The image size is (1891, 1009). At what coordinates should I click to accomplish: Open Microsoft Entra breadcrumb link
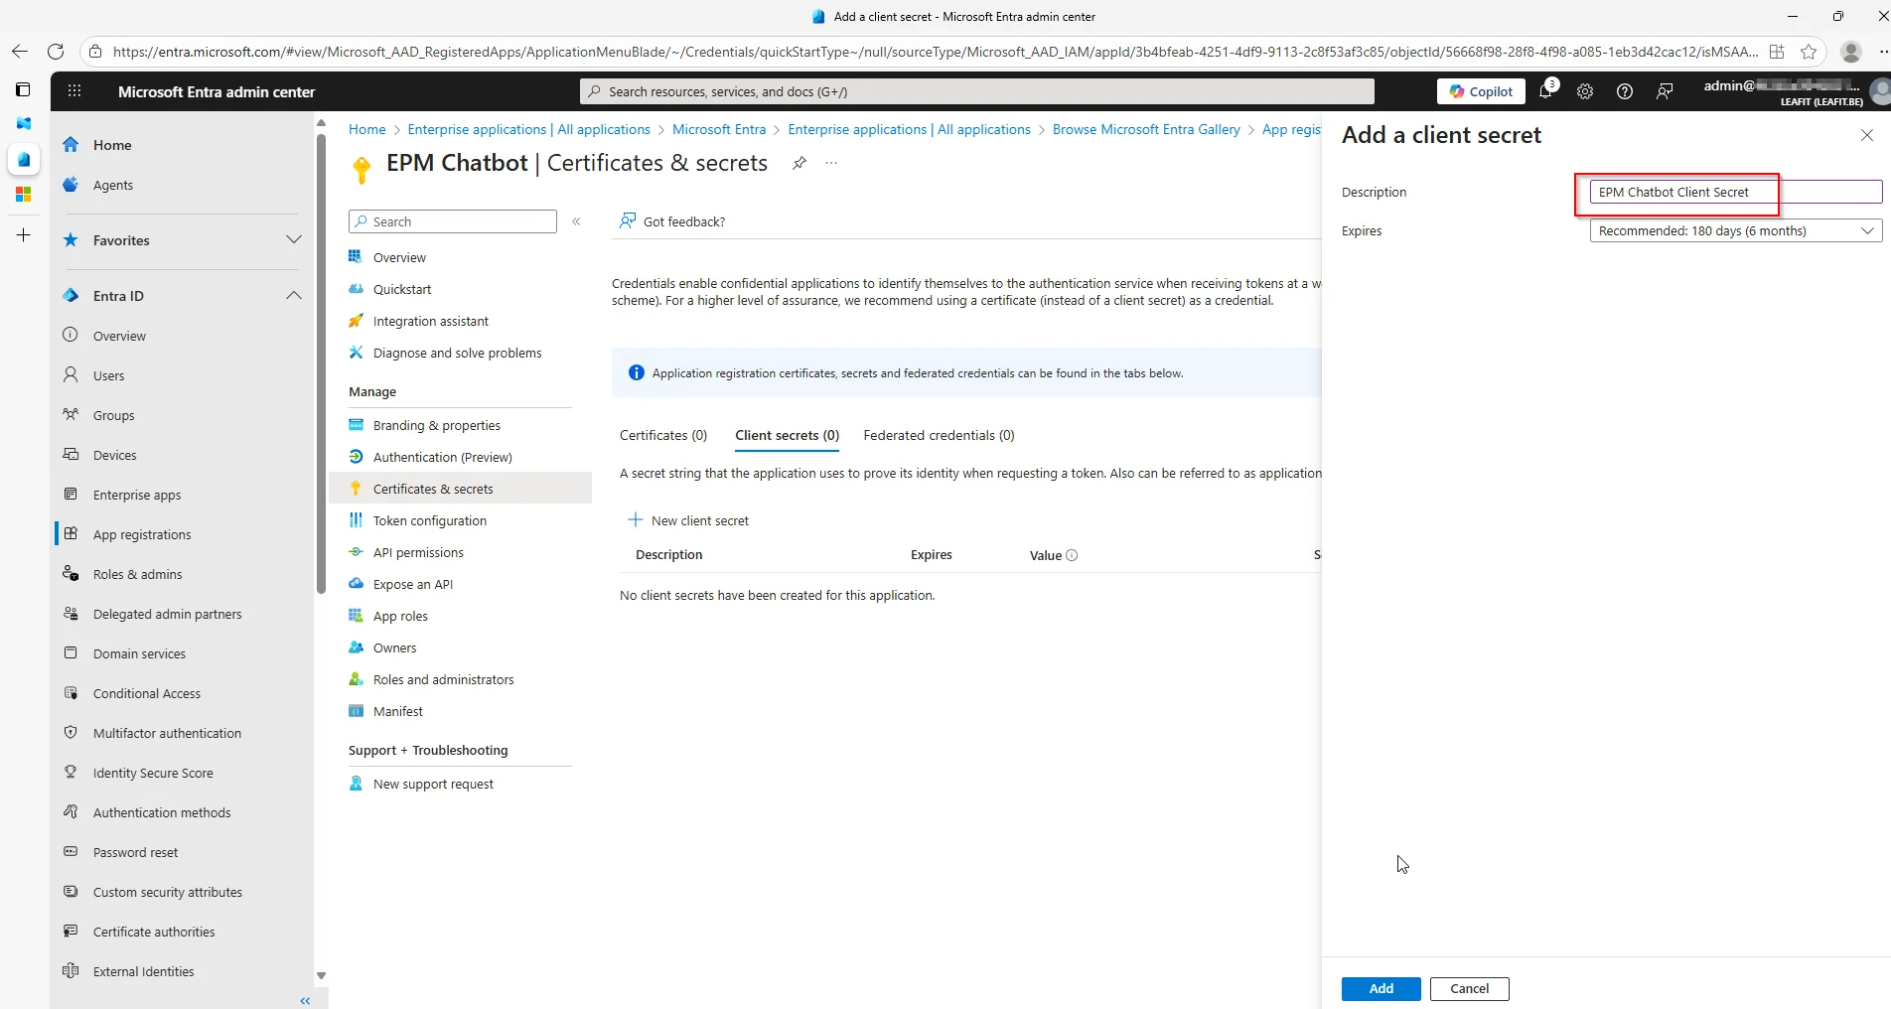tap(719, 129)
